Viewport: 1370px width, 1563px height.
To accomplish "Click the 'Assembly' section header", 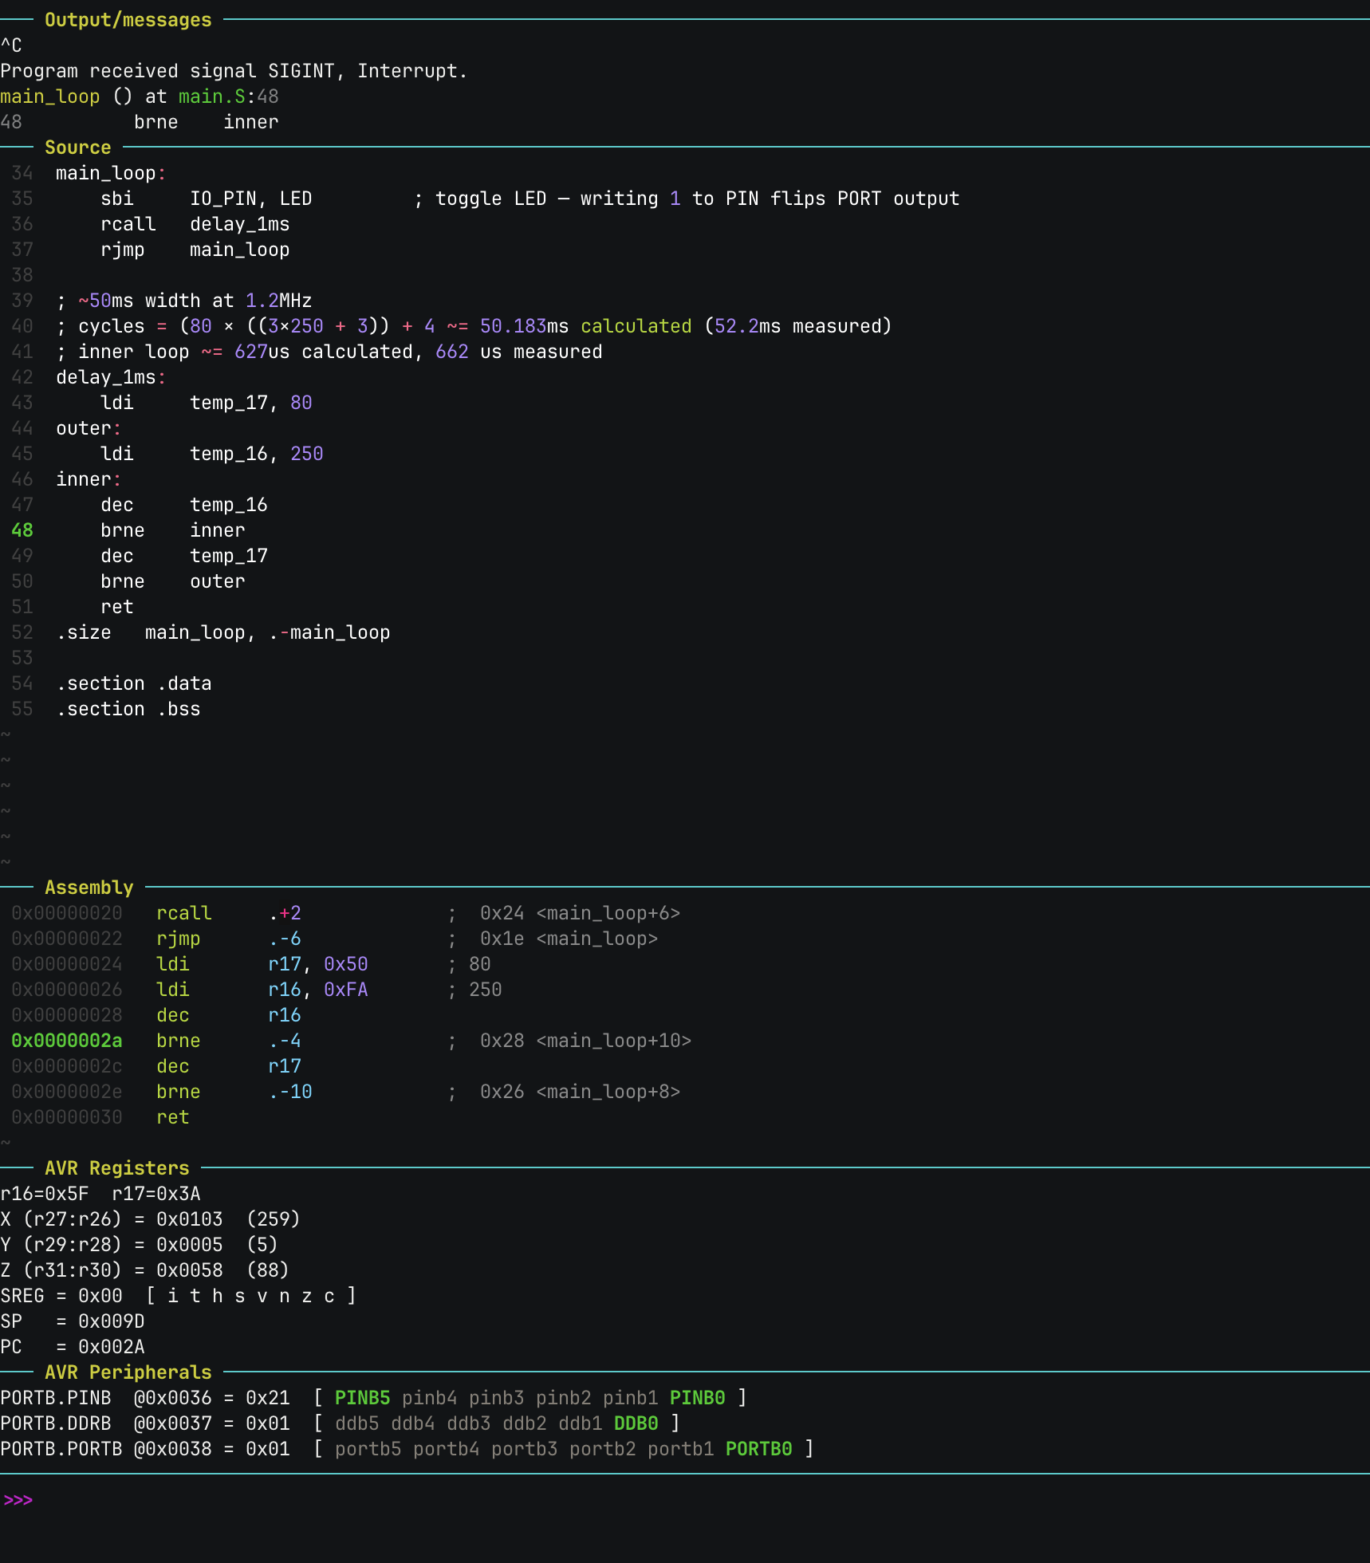I will (89, 888).
